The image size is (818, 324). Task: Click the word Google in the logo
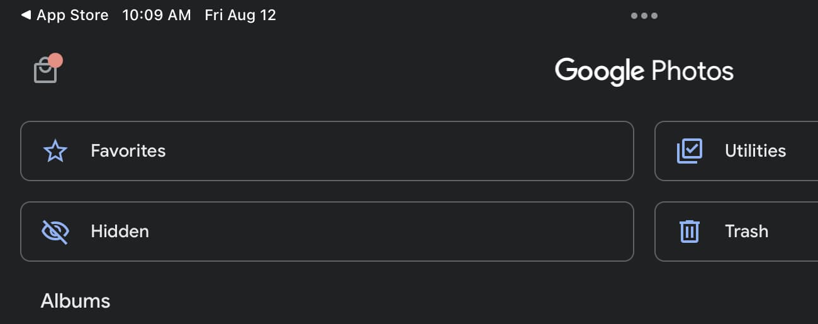599,71
